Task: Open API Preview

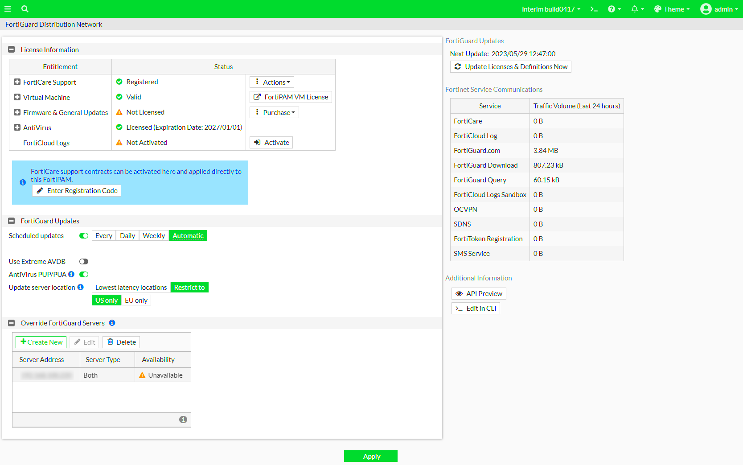Action: [479, 293]
